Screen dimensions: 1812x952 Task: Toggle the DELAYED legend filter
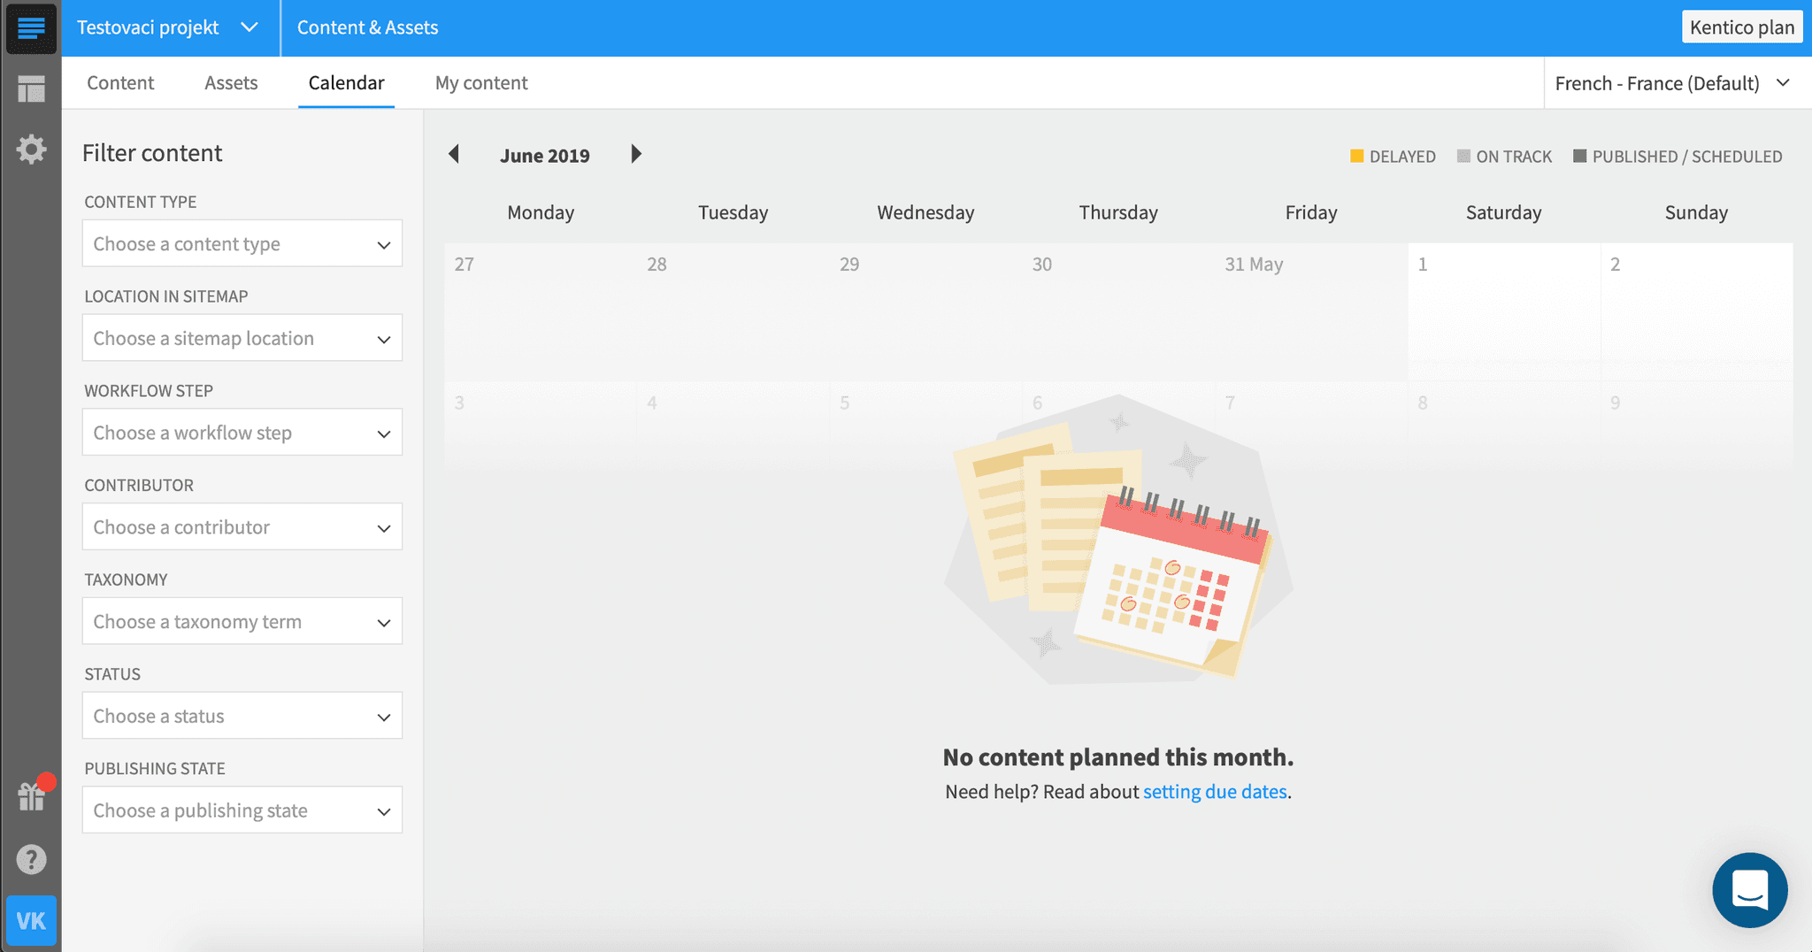1394,156
